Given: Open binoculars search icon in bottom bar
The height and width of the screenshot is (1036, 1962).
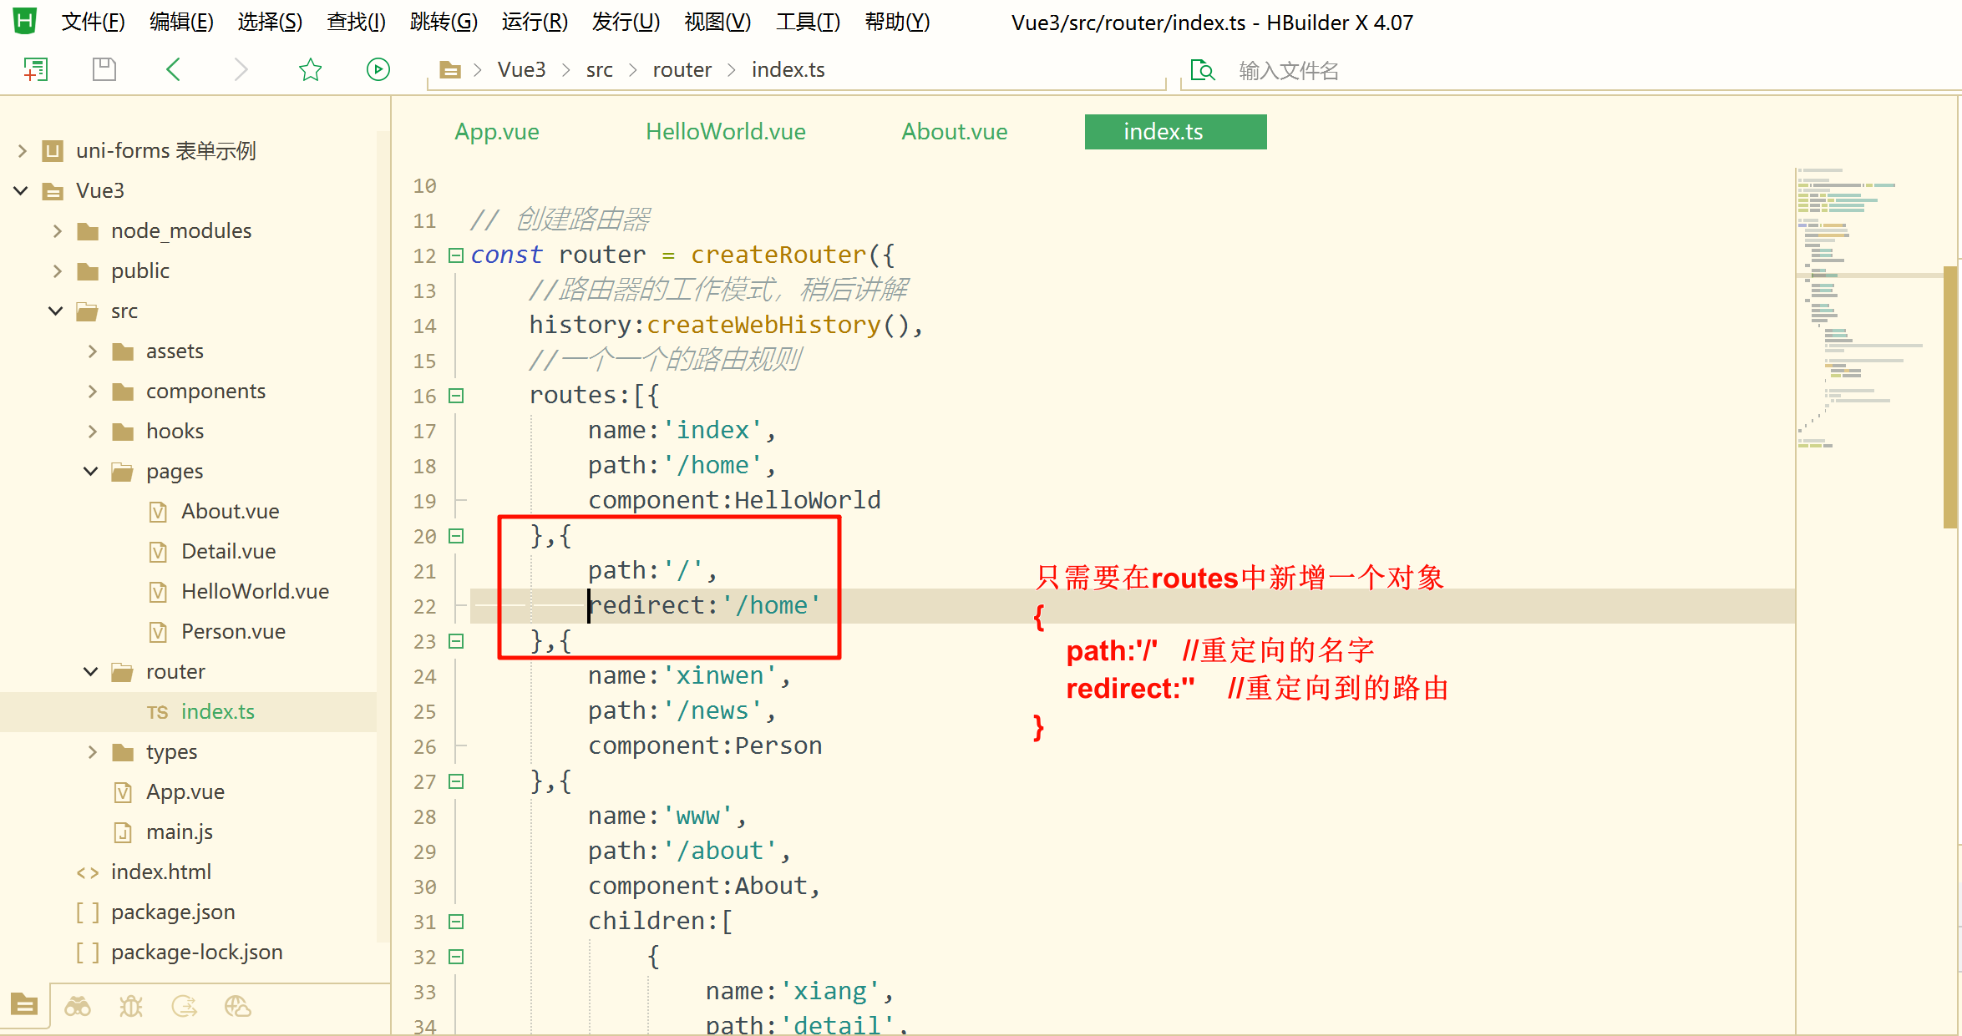Looking at the screenshot, I should [78, 1006].
